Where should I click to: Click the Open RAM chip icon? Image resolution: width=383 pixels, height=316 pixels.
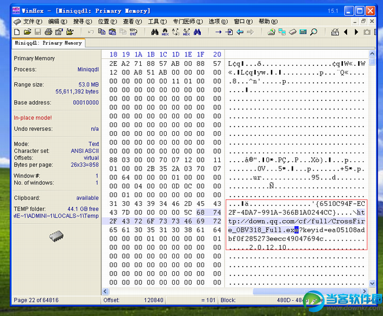tap(292, 32)
